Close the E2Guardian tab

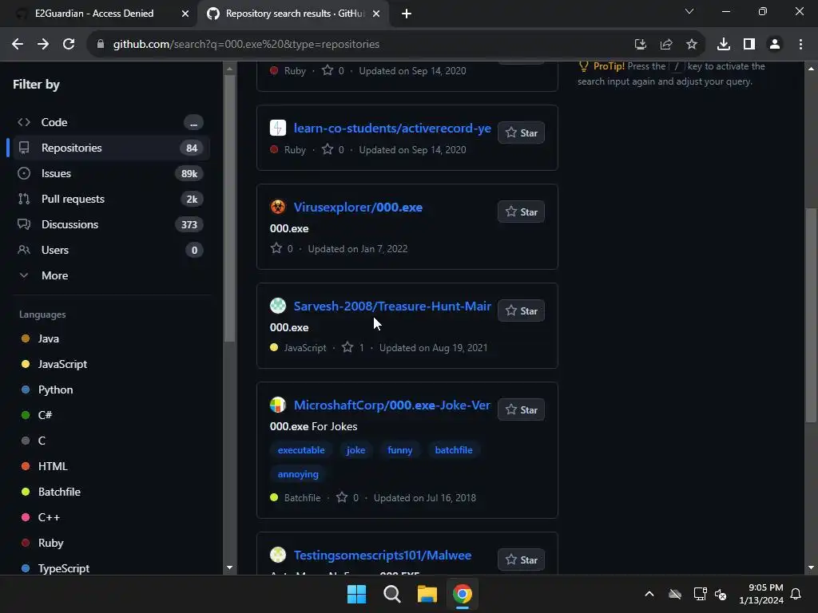(185, 14)
